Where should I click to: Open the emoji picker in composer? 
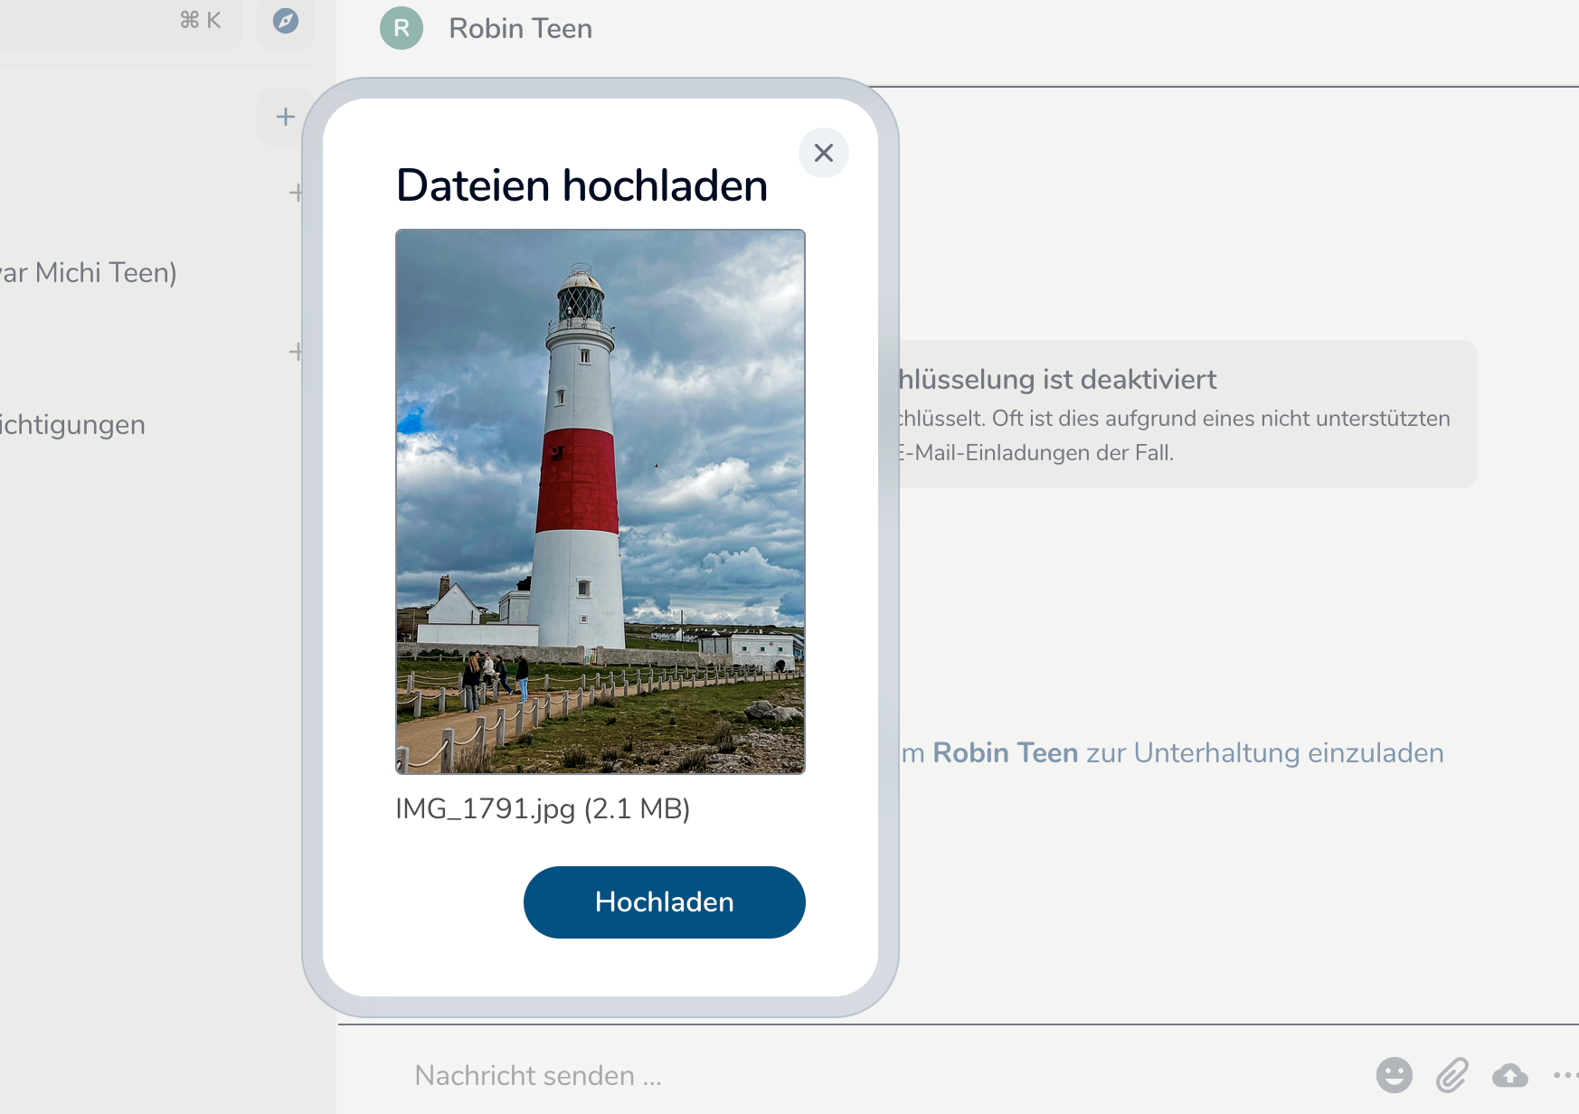pos(1394,1075)
